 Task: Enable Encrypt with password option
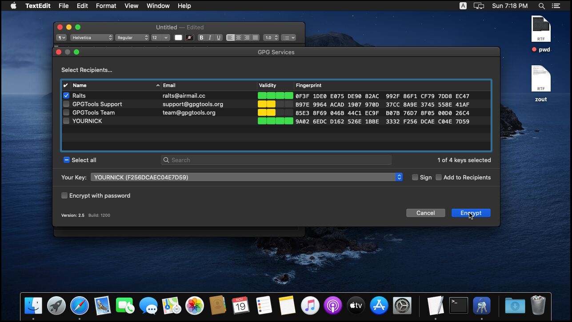(64, 196)
